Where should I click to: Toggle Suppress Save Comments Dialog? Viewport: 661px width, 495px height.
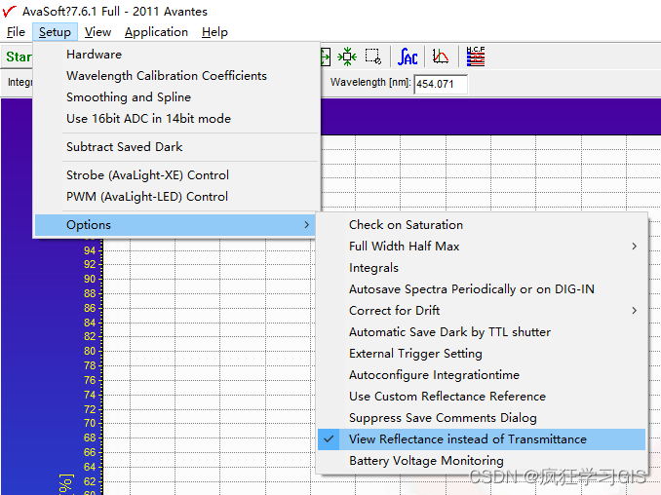coord(482,418)
